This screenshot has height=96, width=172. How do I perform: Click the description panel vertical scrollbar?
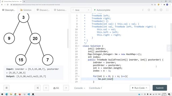coord(68,38)
